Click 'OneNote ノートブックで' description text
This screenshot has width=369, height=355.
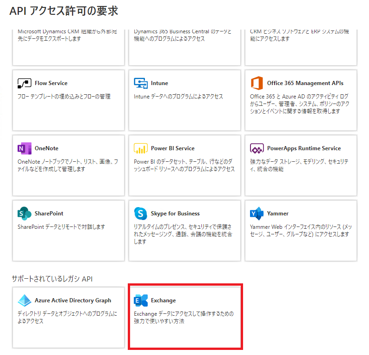pos(68,165)
